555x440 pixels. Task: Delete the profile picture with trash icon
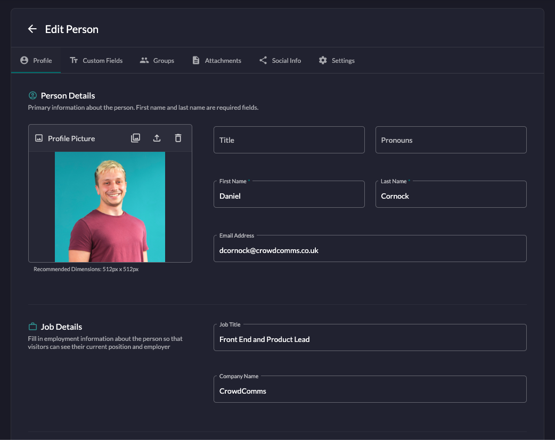[x=178, y=138]
